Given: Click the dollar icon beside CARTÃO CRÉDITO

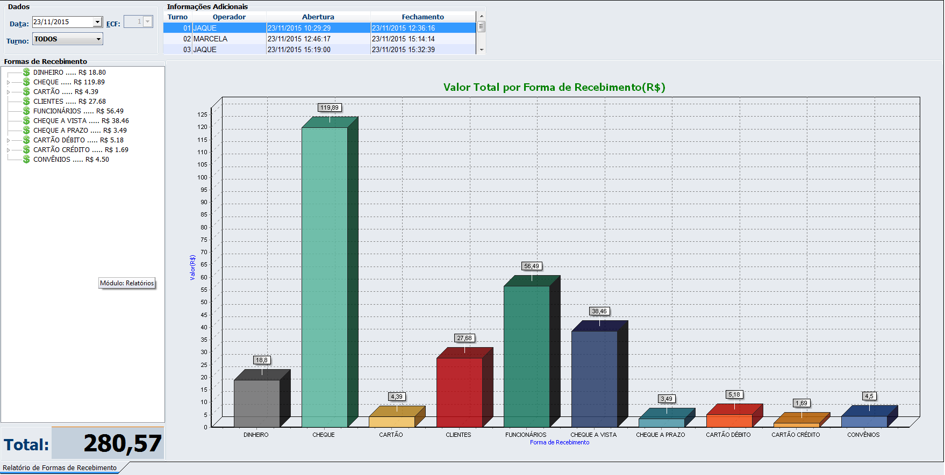Looking at the screenshot, I should point(26,150).
